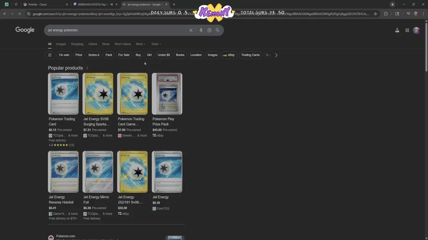This screenshot has width=428, height=240.
Task: Clear the search box with X
Action: point(191,30)
